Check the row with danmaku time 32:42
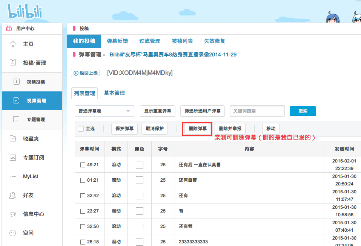The image size is (361, 246). [83, 196]
